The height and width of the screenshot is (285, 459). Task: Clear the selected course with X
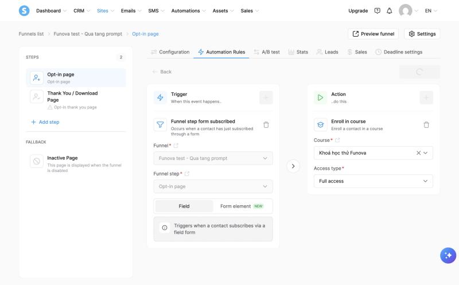[418, 153]
